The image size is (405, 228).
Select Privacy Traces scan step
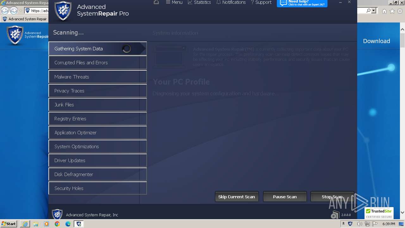[97, 91]
